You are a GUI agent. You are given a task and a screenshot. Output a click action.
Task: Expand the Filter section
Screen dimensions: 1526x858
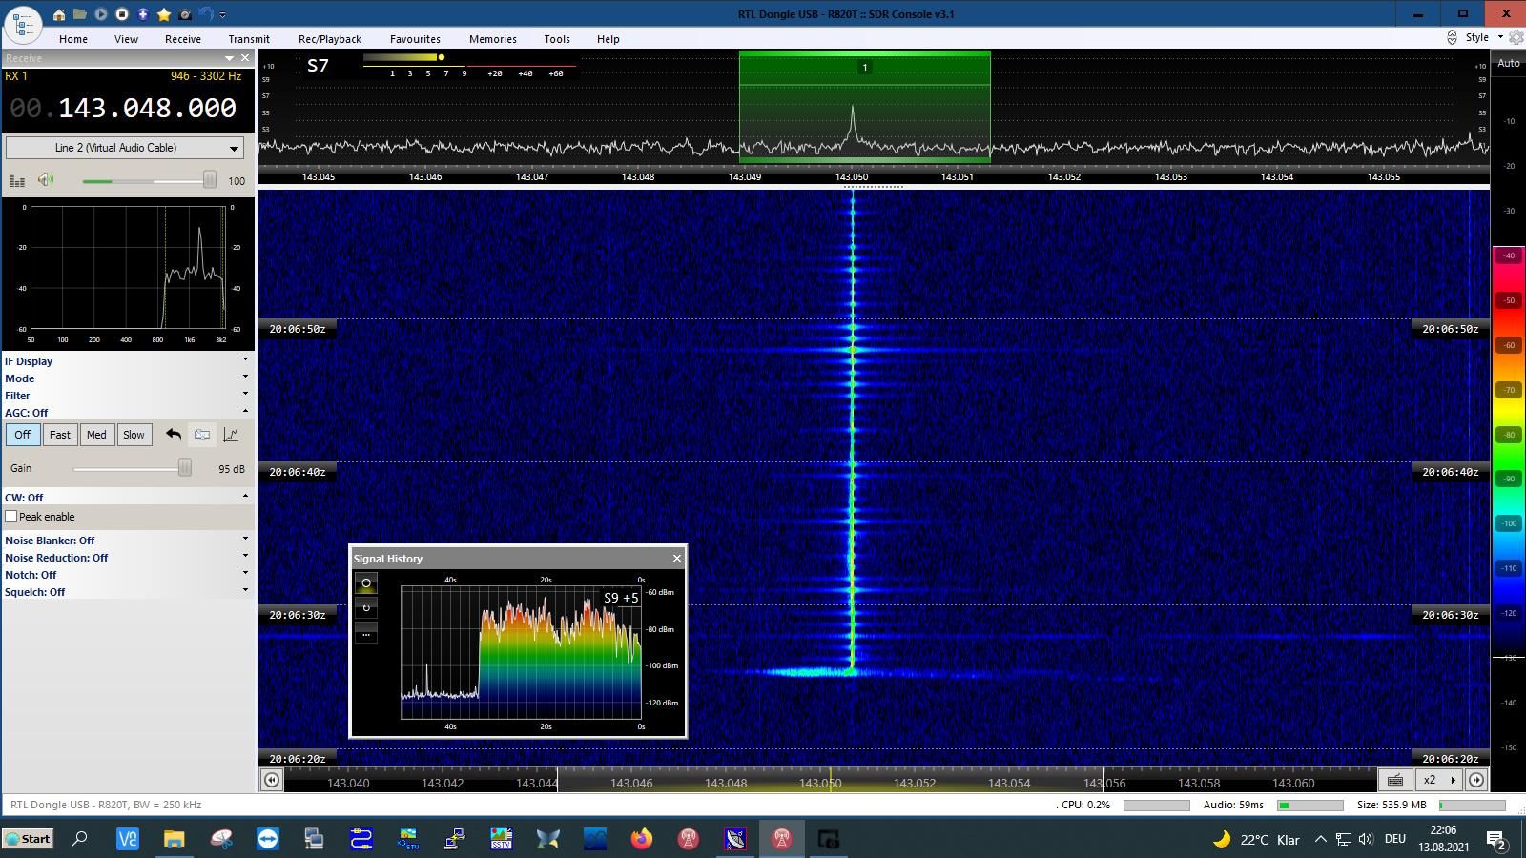pos(128,396)
